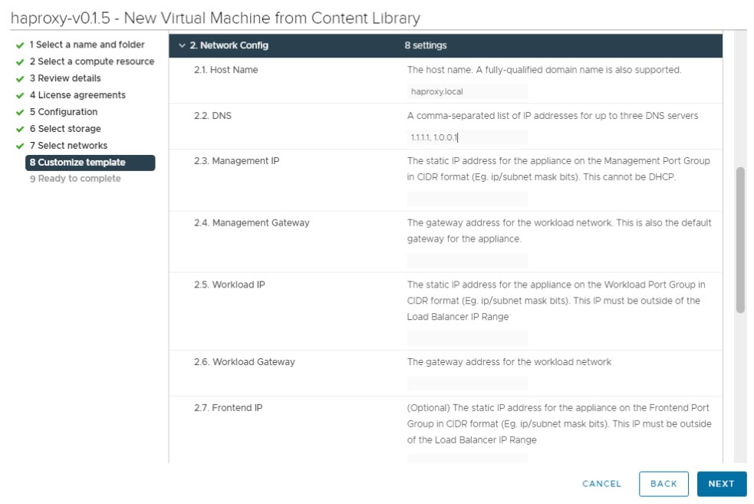Click the DNS servers input field
The image size is (754, 504).
pos(466,138)
